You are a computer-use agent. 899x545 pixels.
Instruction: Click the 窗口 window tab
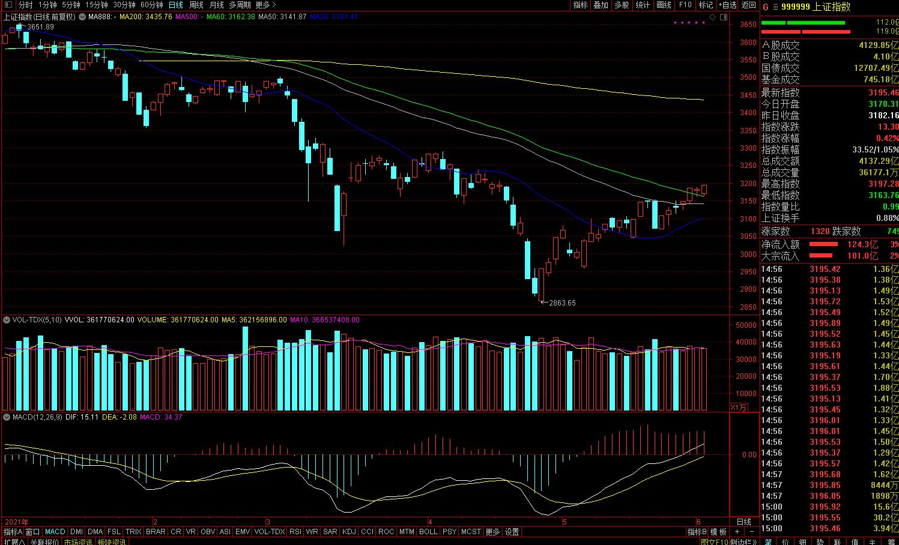tap(32, 532)
